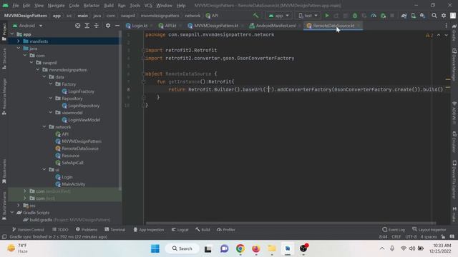Open the Refactor menu
Image resolution: width=458 pixels, height=257 pixels.
coord(92,5)
